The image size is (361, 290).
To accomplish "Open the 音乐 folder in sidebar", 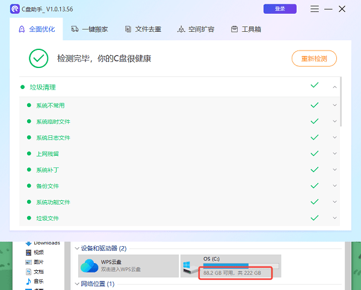I will (39, 281).
